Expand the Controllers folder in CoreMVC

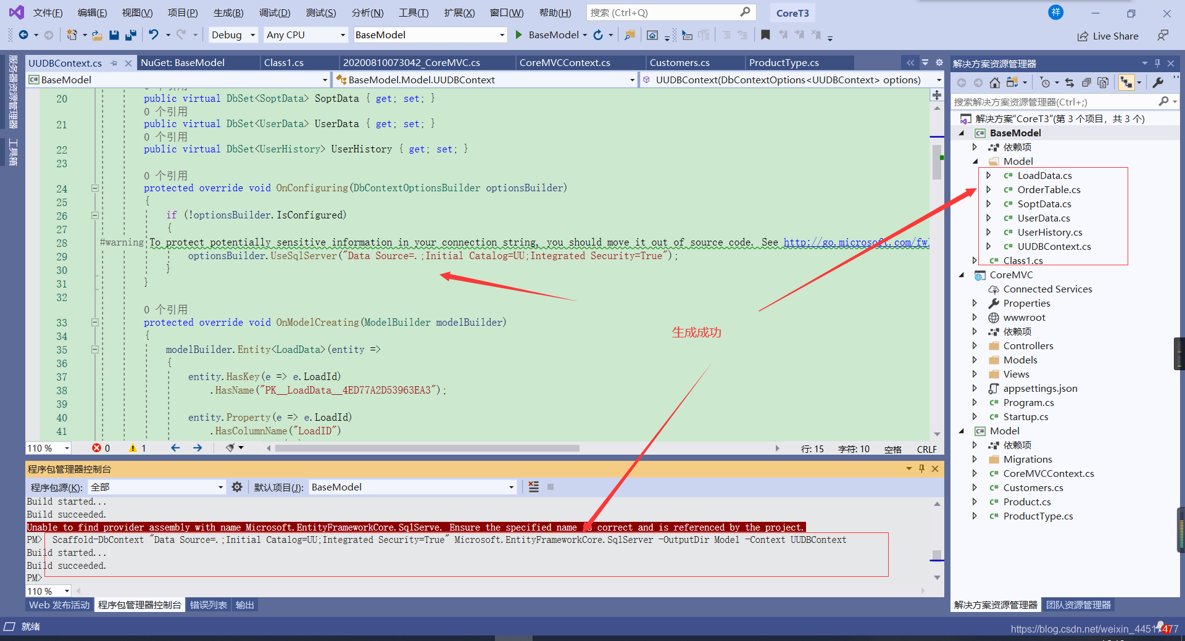point(975,346)
